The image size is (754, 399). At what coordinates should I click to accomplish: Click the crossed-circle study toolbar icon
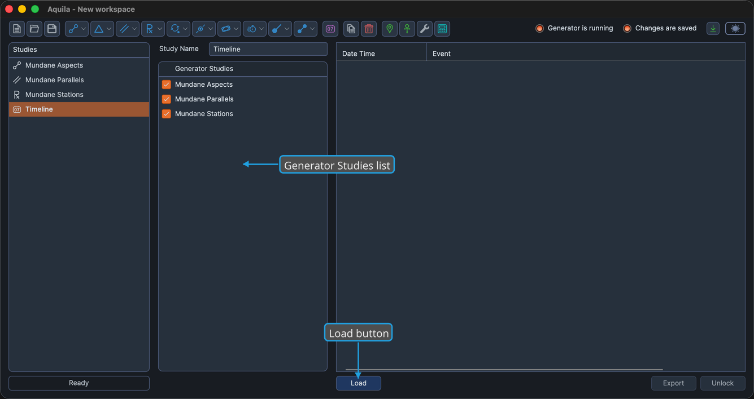click(201, 29)
